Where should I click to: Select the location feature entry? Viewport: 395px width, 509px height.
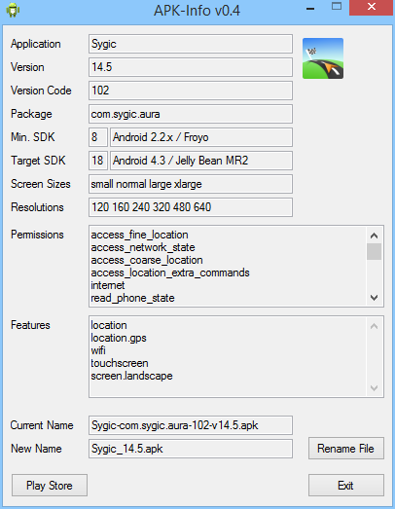[109, 325]
